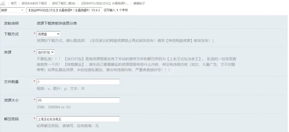Click the 资源大小 label
Image resolution: width=289 pixels, height=132 pixels.
click(11, 100)
